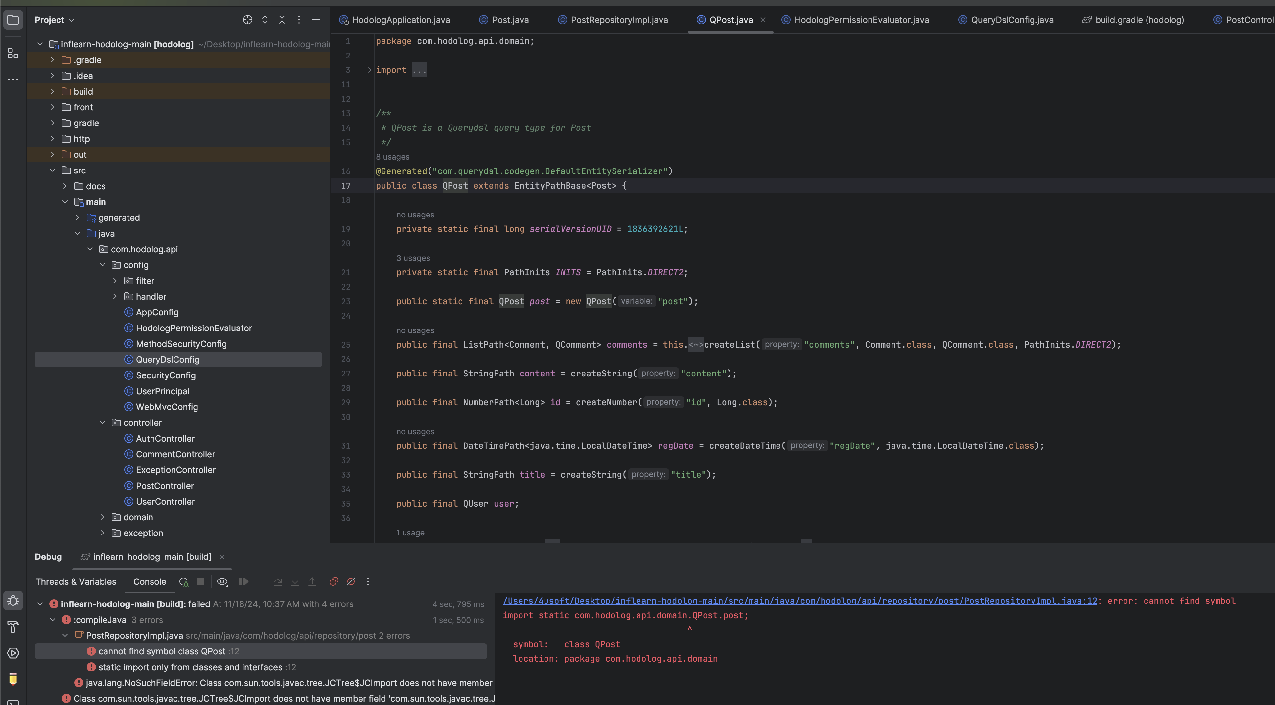Expand the build folder
Viewport: 1275px width, 705px height.
tap(53, 92)
